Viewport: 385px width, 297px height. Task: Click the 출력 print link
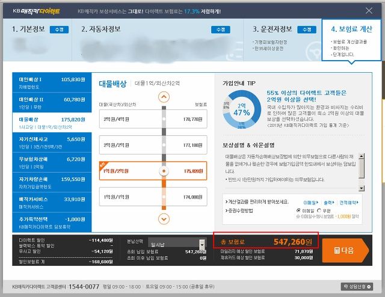coord(329,203)
